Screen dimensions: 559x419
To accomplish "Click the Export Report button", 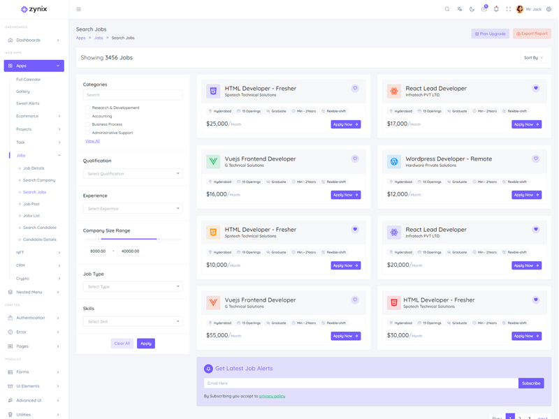I will [532, 34].
